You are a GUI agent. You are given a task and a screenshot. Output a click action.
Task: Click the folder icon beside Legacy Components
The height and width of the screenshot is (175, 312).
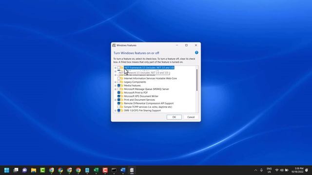(122, 82)
